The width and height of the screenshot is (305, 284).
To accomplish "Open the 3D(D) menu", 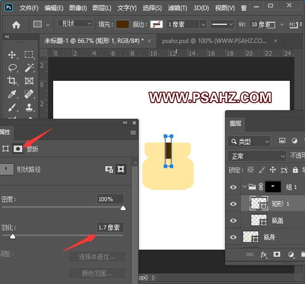I will 201,8.
